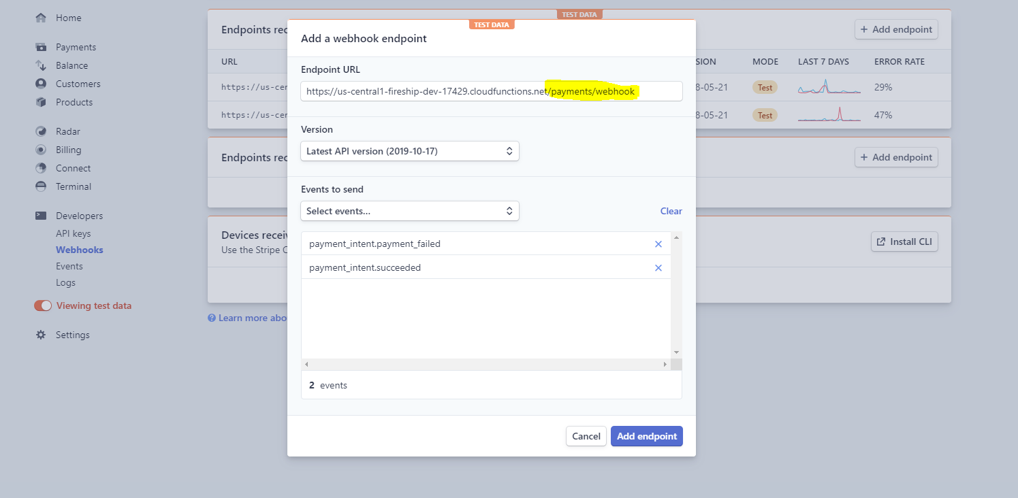The height and width of the screenshot is (498, 1018).
Task: Expand the Settings gear menu
Action: point(42,334)
